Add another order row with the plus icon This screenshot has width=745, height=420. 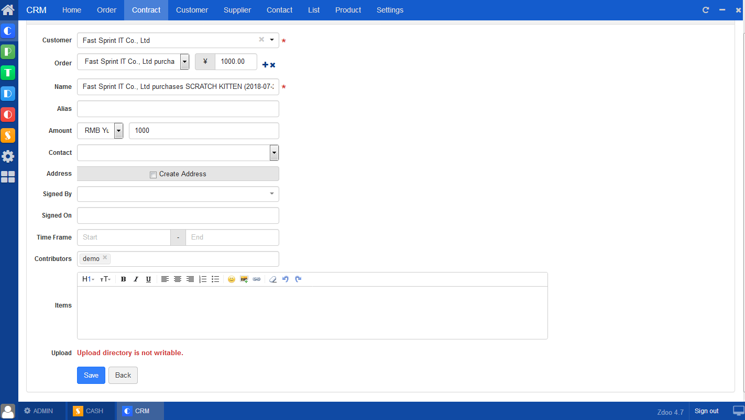click(x=265, y=65)
